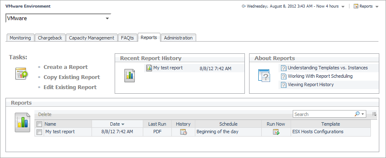Click into the Search input field

coord(323,114)
